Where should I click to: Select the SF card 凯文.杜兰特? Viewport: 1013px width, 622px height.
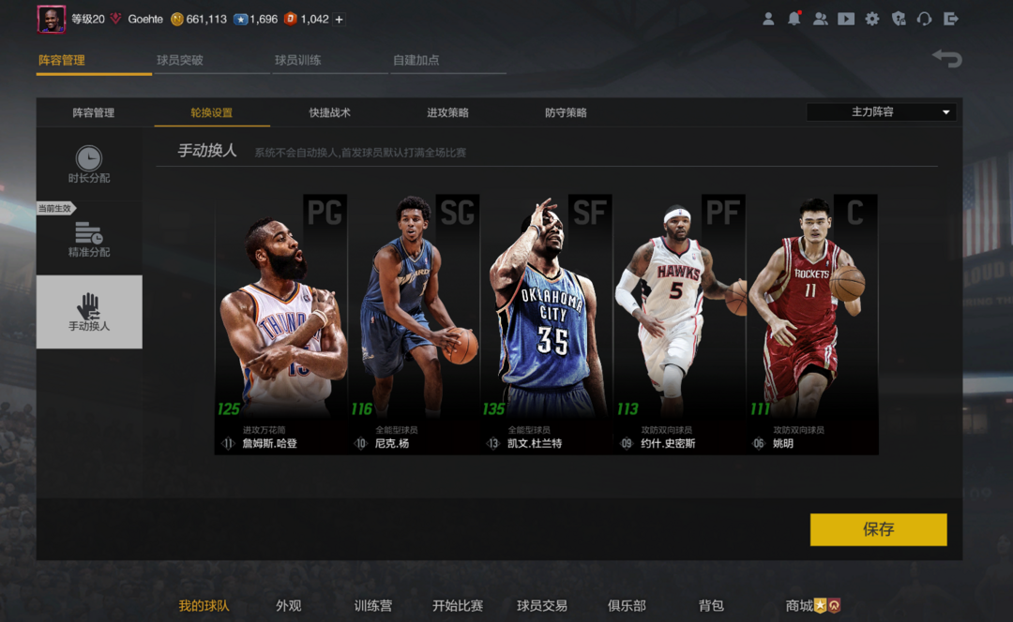[x=547, y=324]
